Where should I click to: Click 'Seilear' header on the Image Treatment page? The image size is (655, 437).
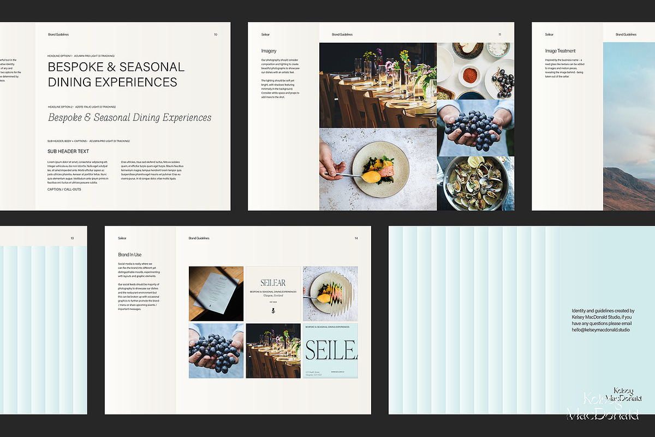[549, 34]
